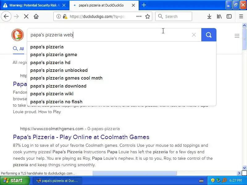
Task: Click the green pencil tray icon
Action: (x=218, y=180)
